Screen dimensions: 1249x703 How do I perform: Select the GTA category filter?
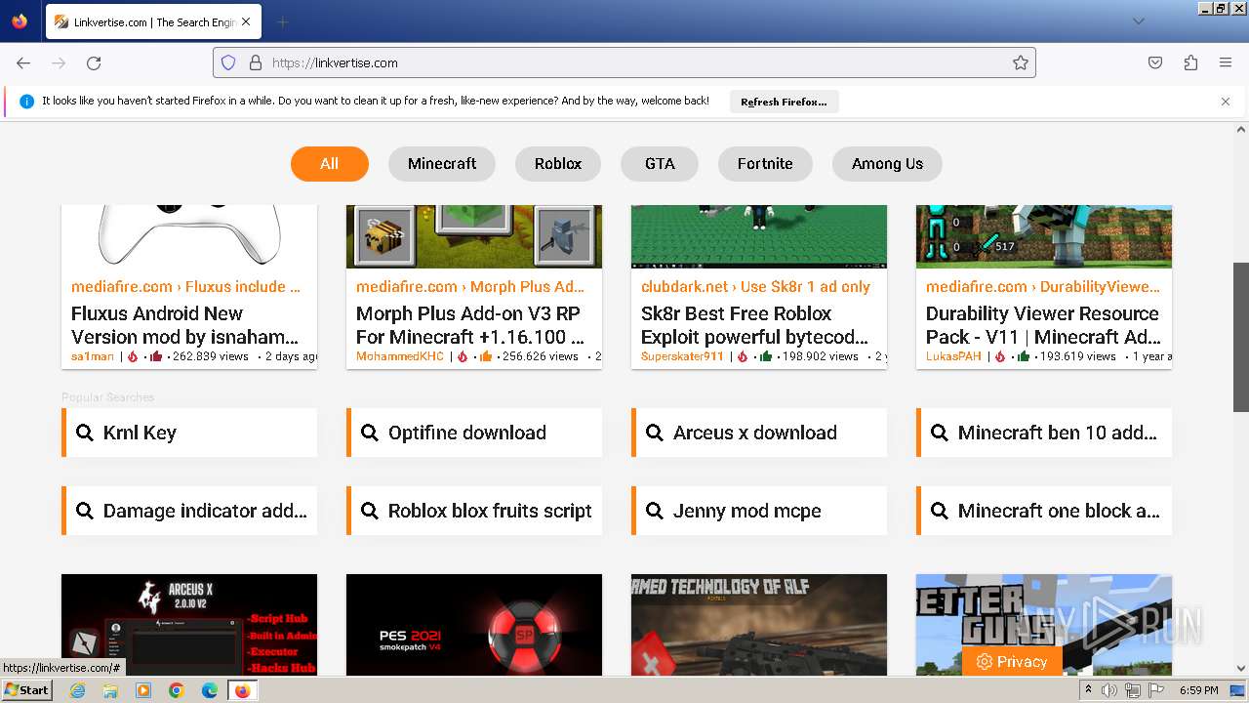(660, 164)
